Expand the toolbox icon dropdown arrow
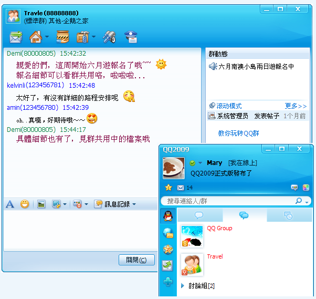 click(x=94, y=37)
